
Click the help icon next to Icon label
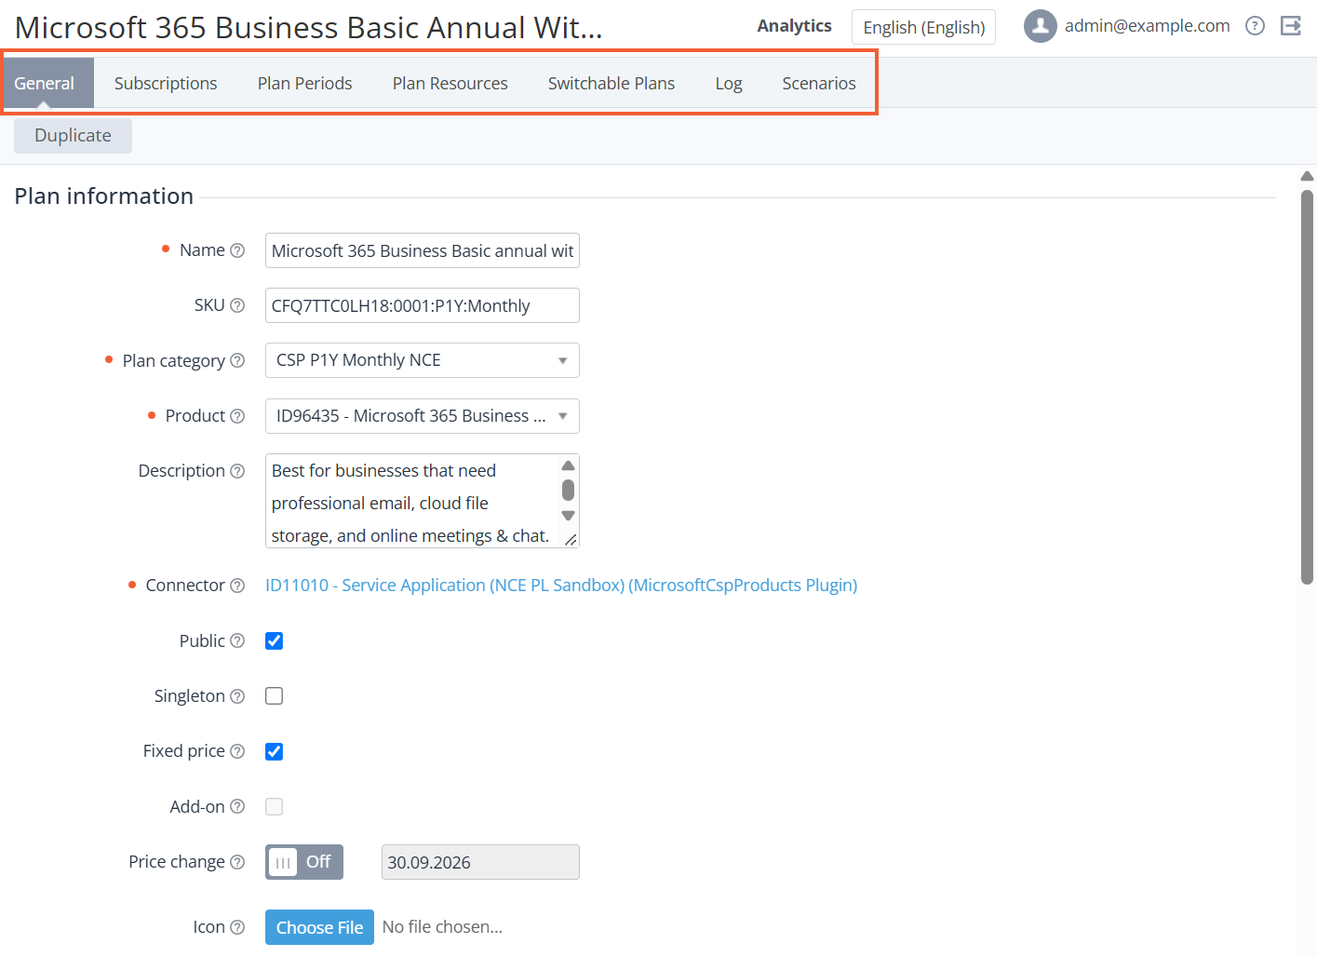(237, 927)
